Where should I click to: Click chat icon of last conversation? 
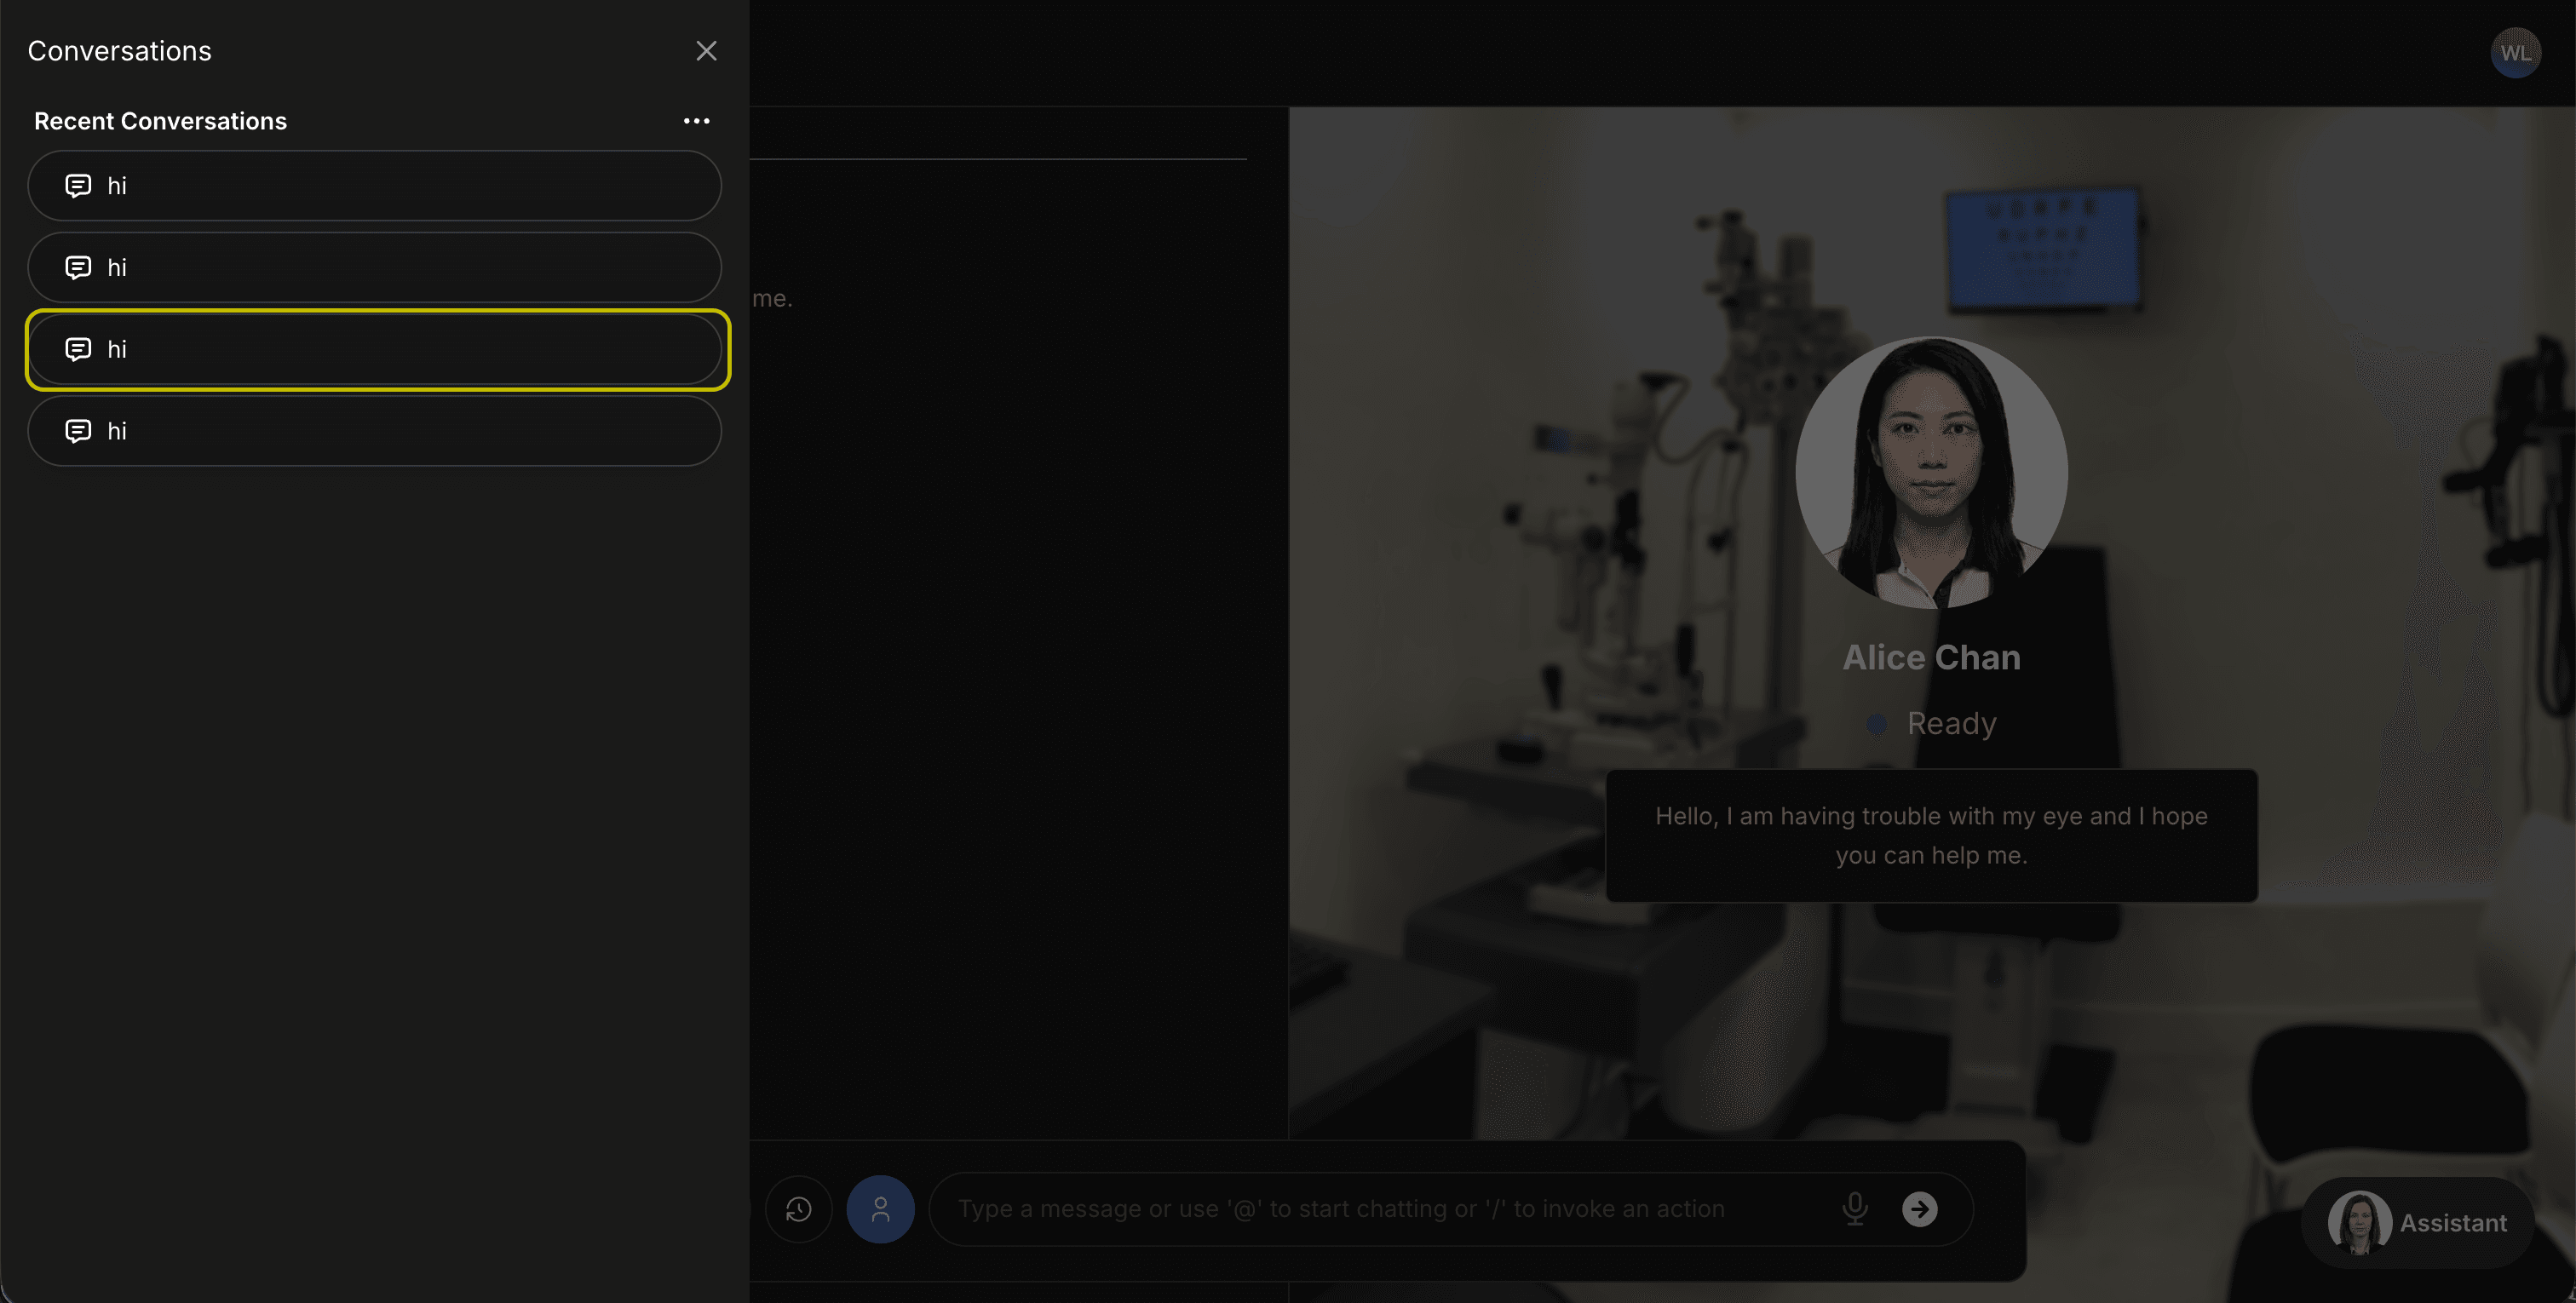pyautogui.click(x=78, y=431)
